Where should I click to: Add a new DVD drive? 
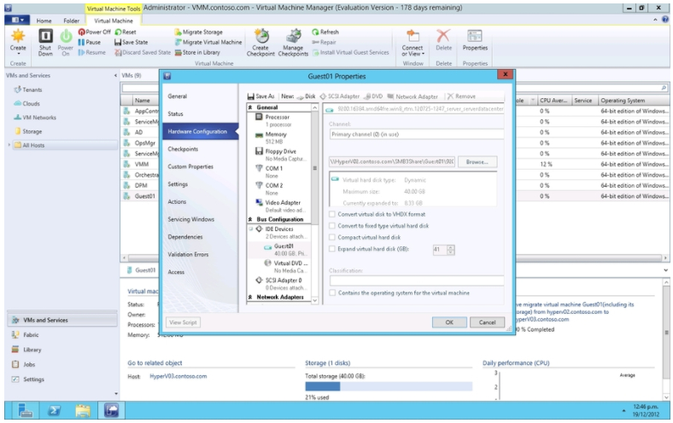click(373, 96)
